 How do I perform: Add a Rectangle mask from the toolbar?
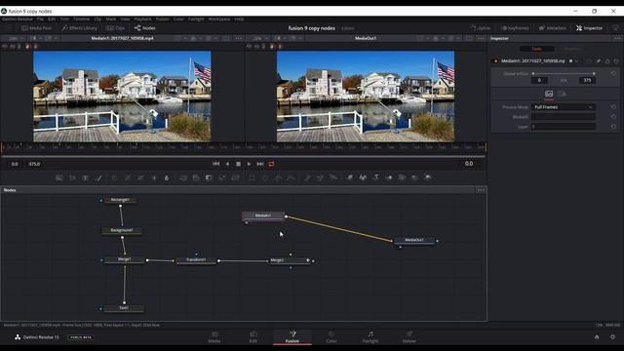click(x=252, y=177)
